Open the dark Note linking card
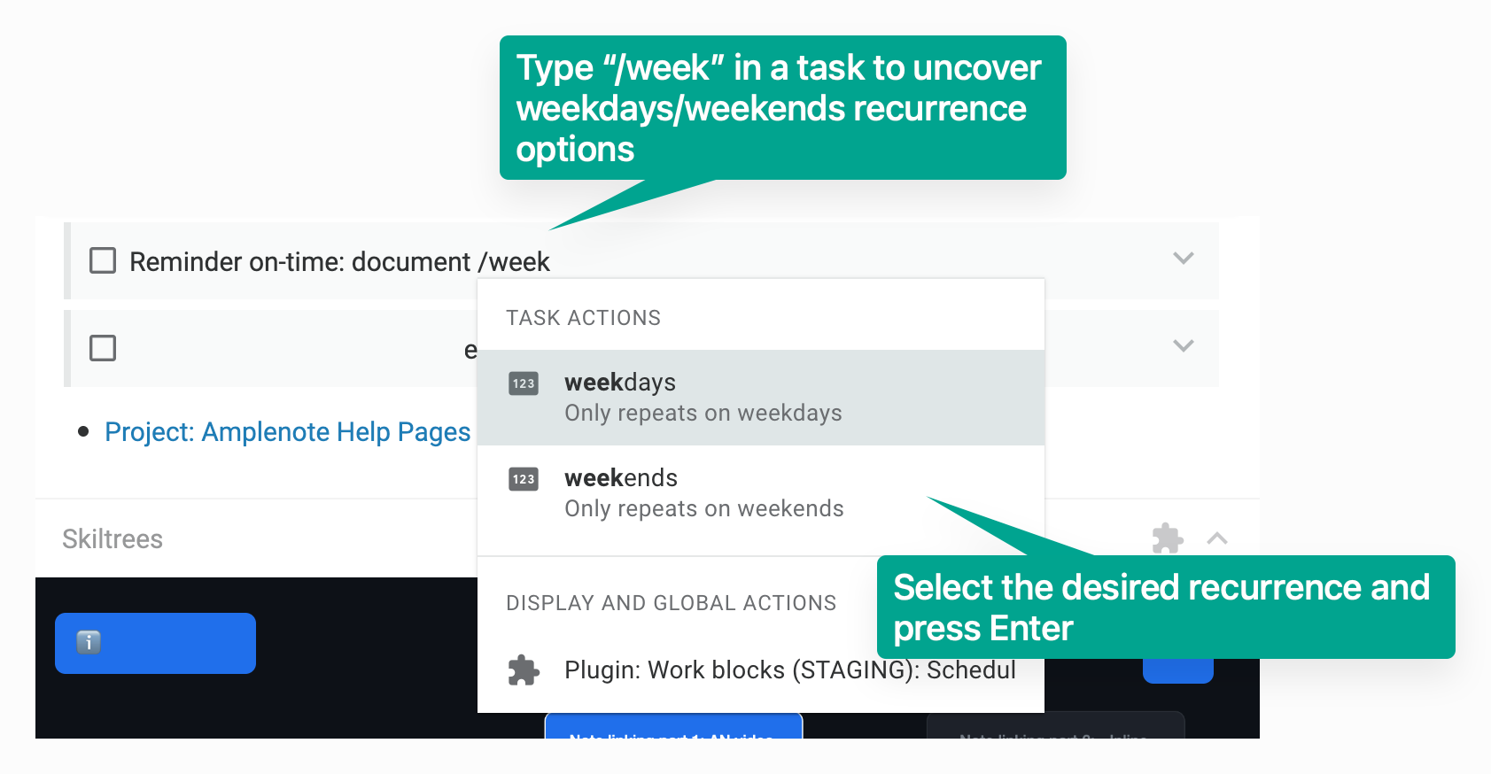The image size is (1491, 774). pyautogui.click(x=1055, y=726)
